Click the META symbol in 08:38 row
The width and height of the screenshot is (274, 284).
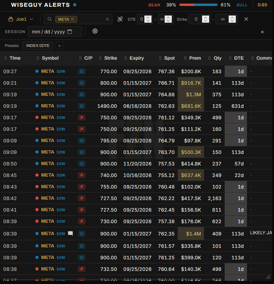coord(48,269)
